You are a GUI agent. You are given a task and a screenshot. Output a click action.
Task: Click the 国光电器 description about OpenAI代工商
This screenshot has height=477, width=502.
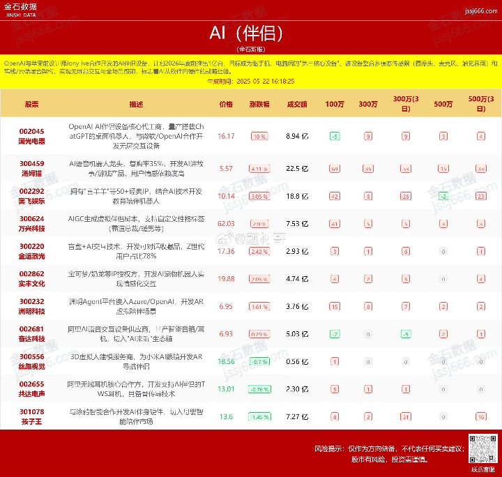136,137
